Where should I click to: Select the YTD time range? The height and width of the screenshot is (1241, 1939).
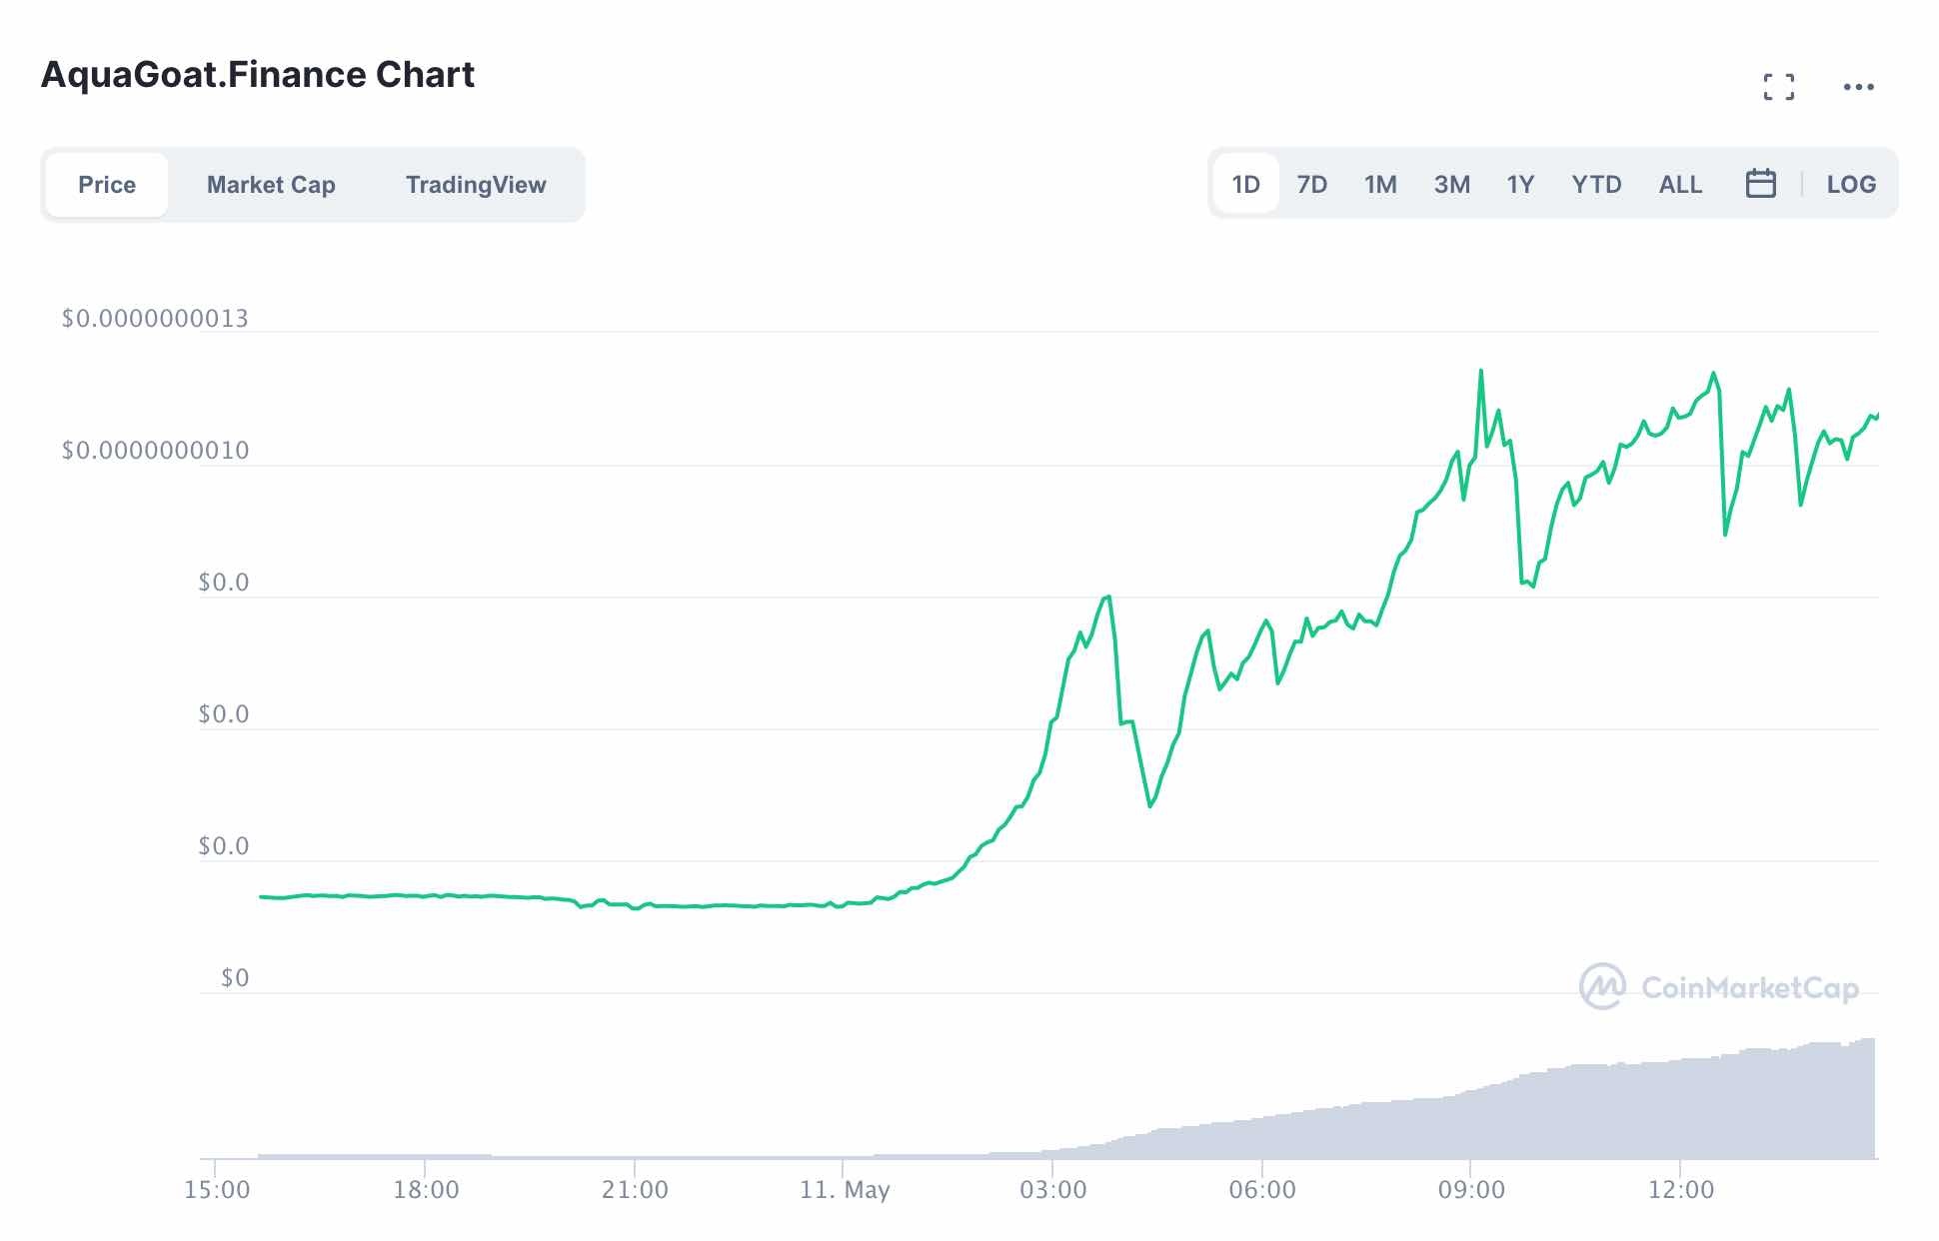[x=1596, y=184]
